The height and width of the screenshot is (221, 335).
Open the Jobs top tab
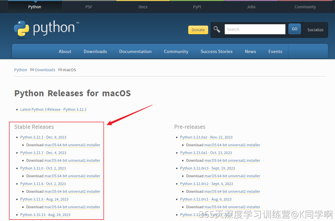(251, 7)
